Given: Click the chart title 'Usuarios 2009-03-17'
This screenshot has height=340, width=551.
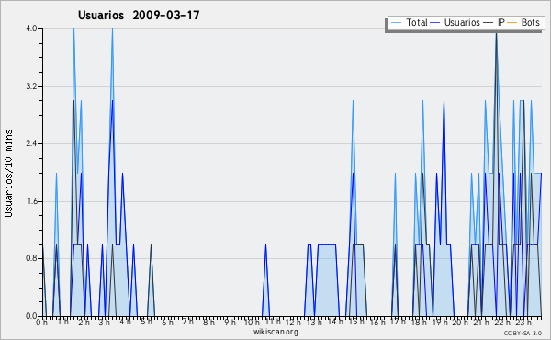Looking at the screenshot, I should [139, 15].
